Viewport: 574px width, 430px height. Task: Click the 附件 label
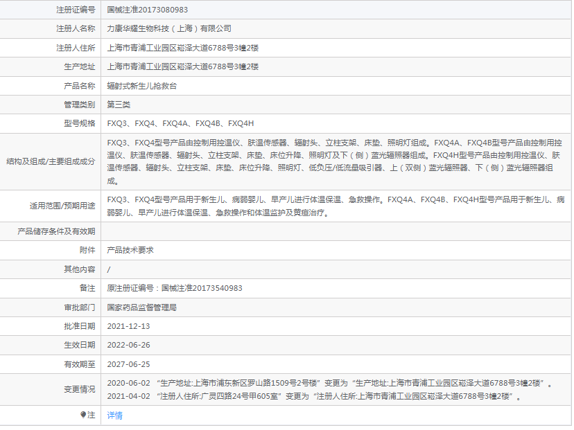click(x=87, y=250)
